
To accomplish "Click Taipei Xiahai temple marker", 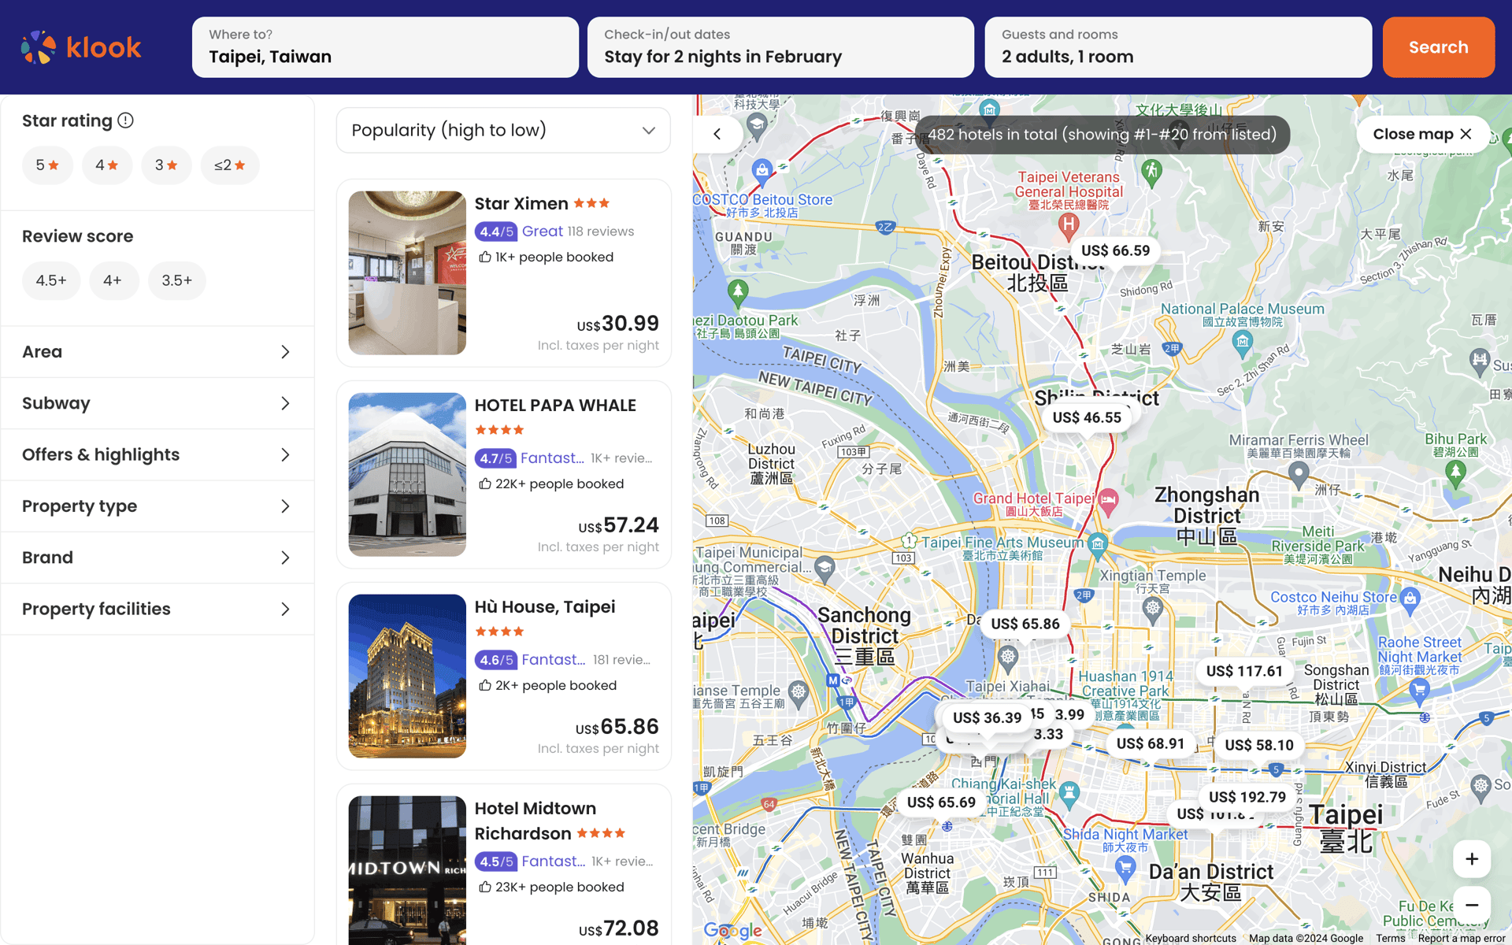I will pos(1008,657).
